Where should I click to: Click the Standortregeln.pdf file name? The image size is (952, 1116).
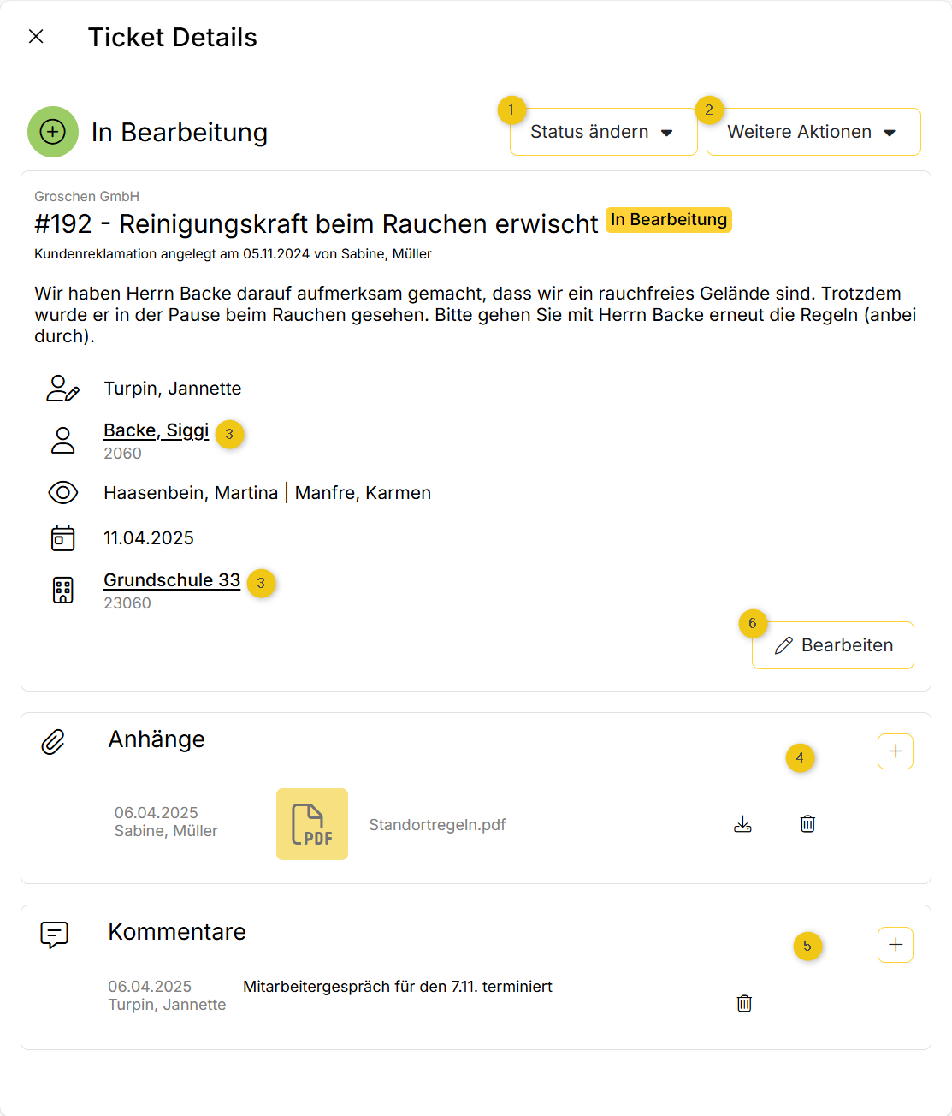pos(437,825)
